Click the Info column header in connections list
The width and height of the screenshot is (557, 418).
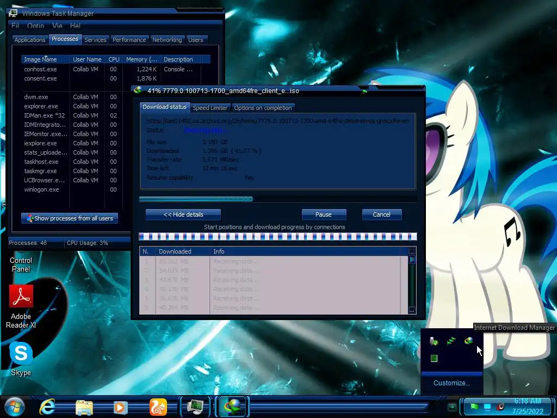[306, 251]
